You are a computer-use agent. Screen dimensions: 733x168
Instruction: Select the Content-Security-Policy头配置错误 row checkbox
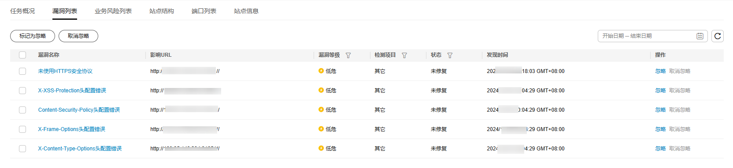22,110
